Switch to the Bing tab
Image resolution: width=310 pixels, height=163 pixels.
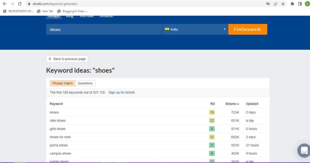click(x=69, y=16)
